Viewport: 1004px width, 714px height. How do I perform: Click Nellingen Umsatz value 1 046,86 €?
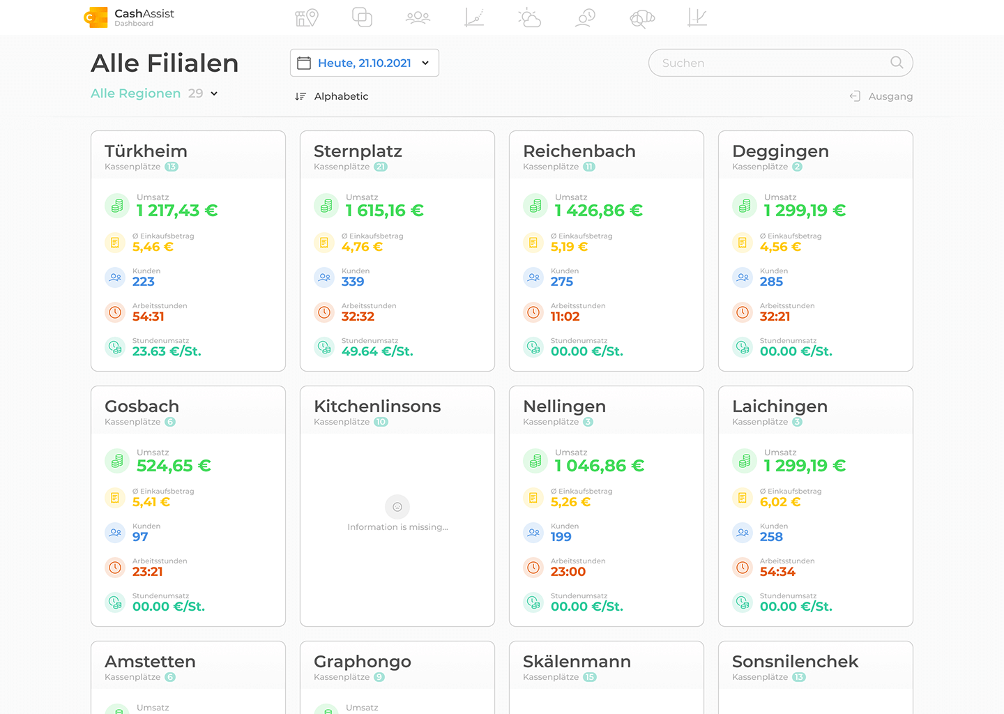(600, 466)
